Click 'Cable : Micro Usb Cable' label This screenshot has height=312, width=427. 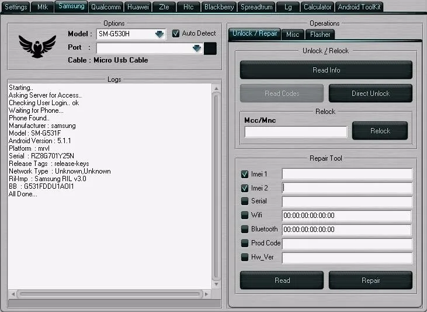[x=108, y=60]
